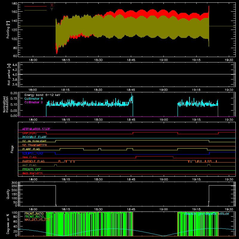Viewport: 239px width, 239px height.
Task: Click the 3.6 tick on Roll period axis
Action: [15, 84]
